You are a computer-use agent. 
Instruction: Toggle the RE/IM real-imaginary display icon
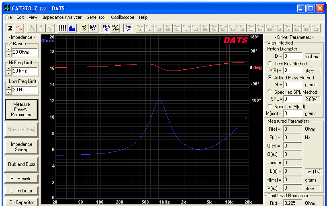pyautogui.click(x=115, y=28)
